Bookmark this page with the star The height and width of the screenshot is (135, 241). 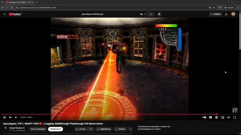coord(214,7)
